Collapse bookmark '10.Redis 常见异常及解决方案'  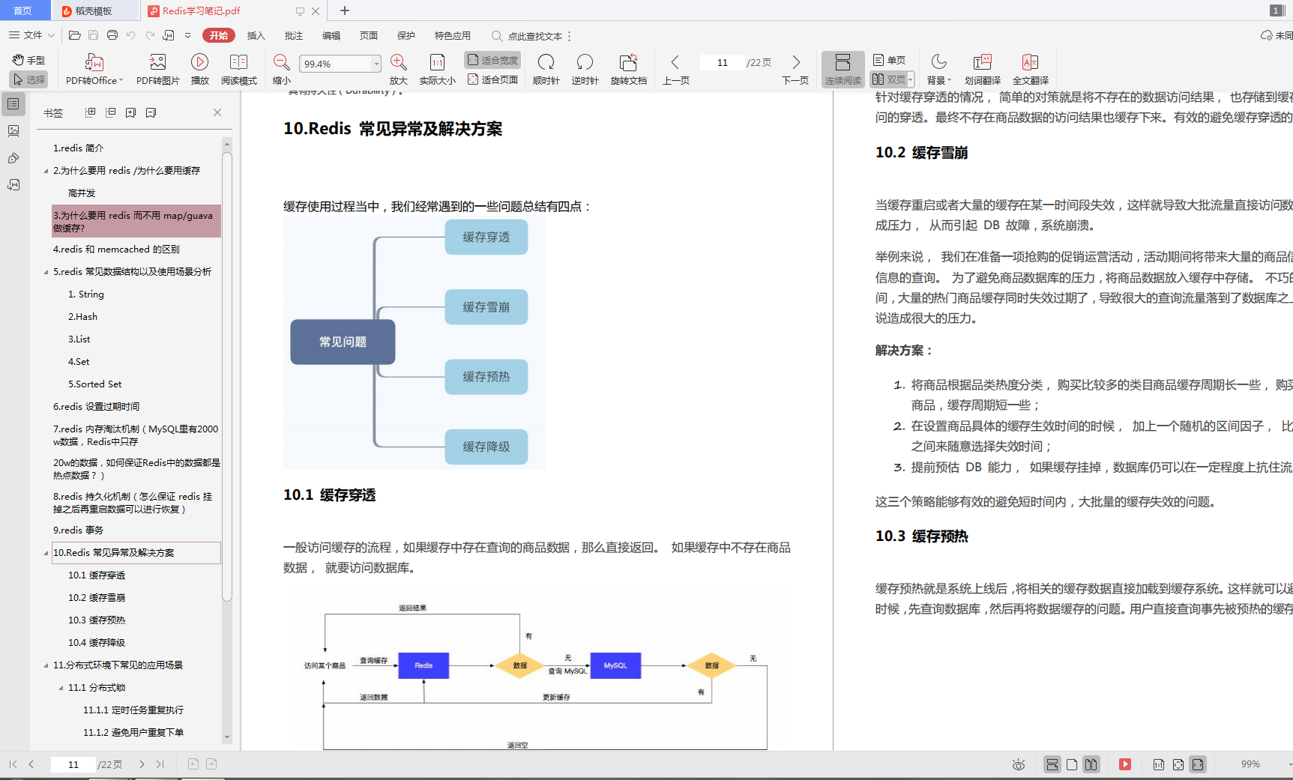(46, 553)
